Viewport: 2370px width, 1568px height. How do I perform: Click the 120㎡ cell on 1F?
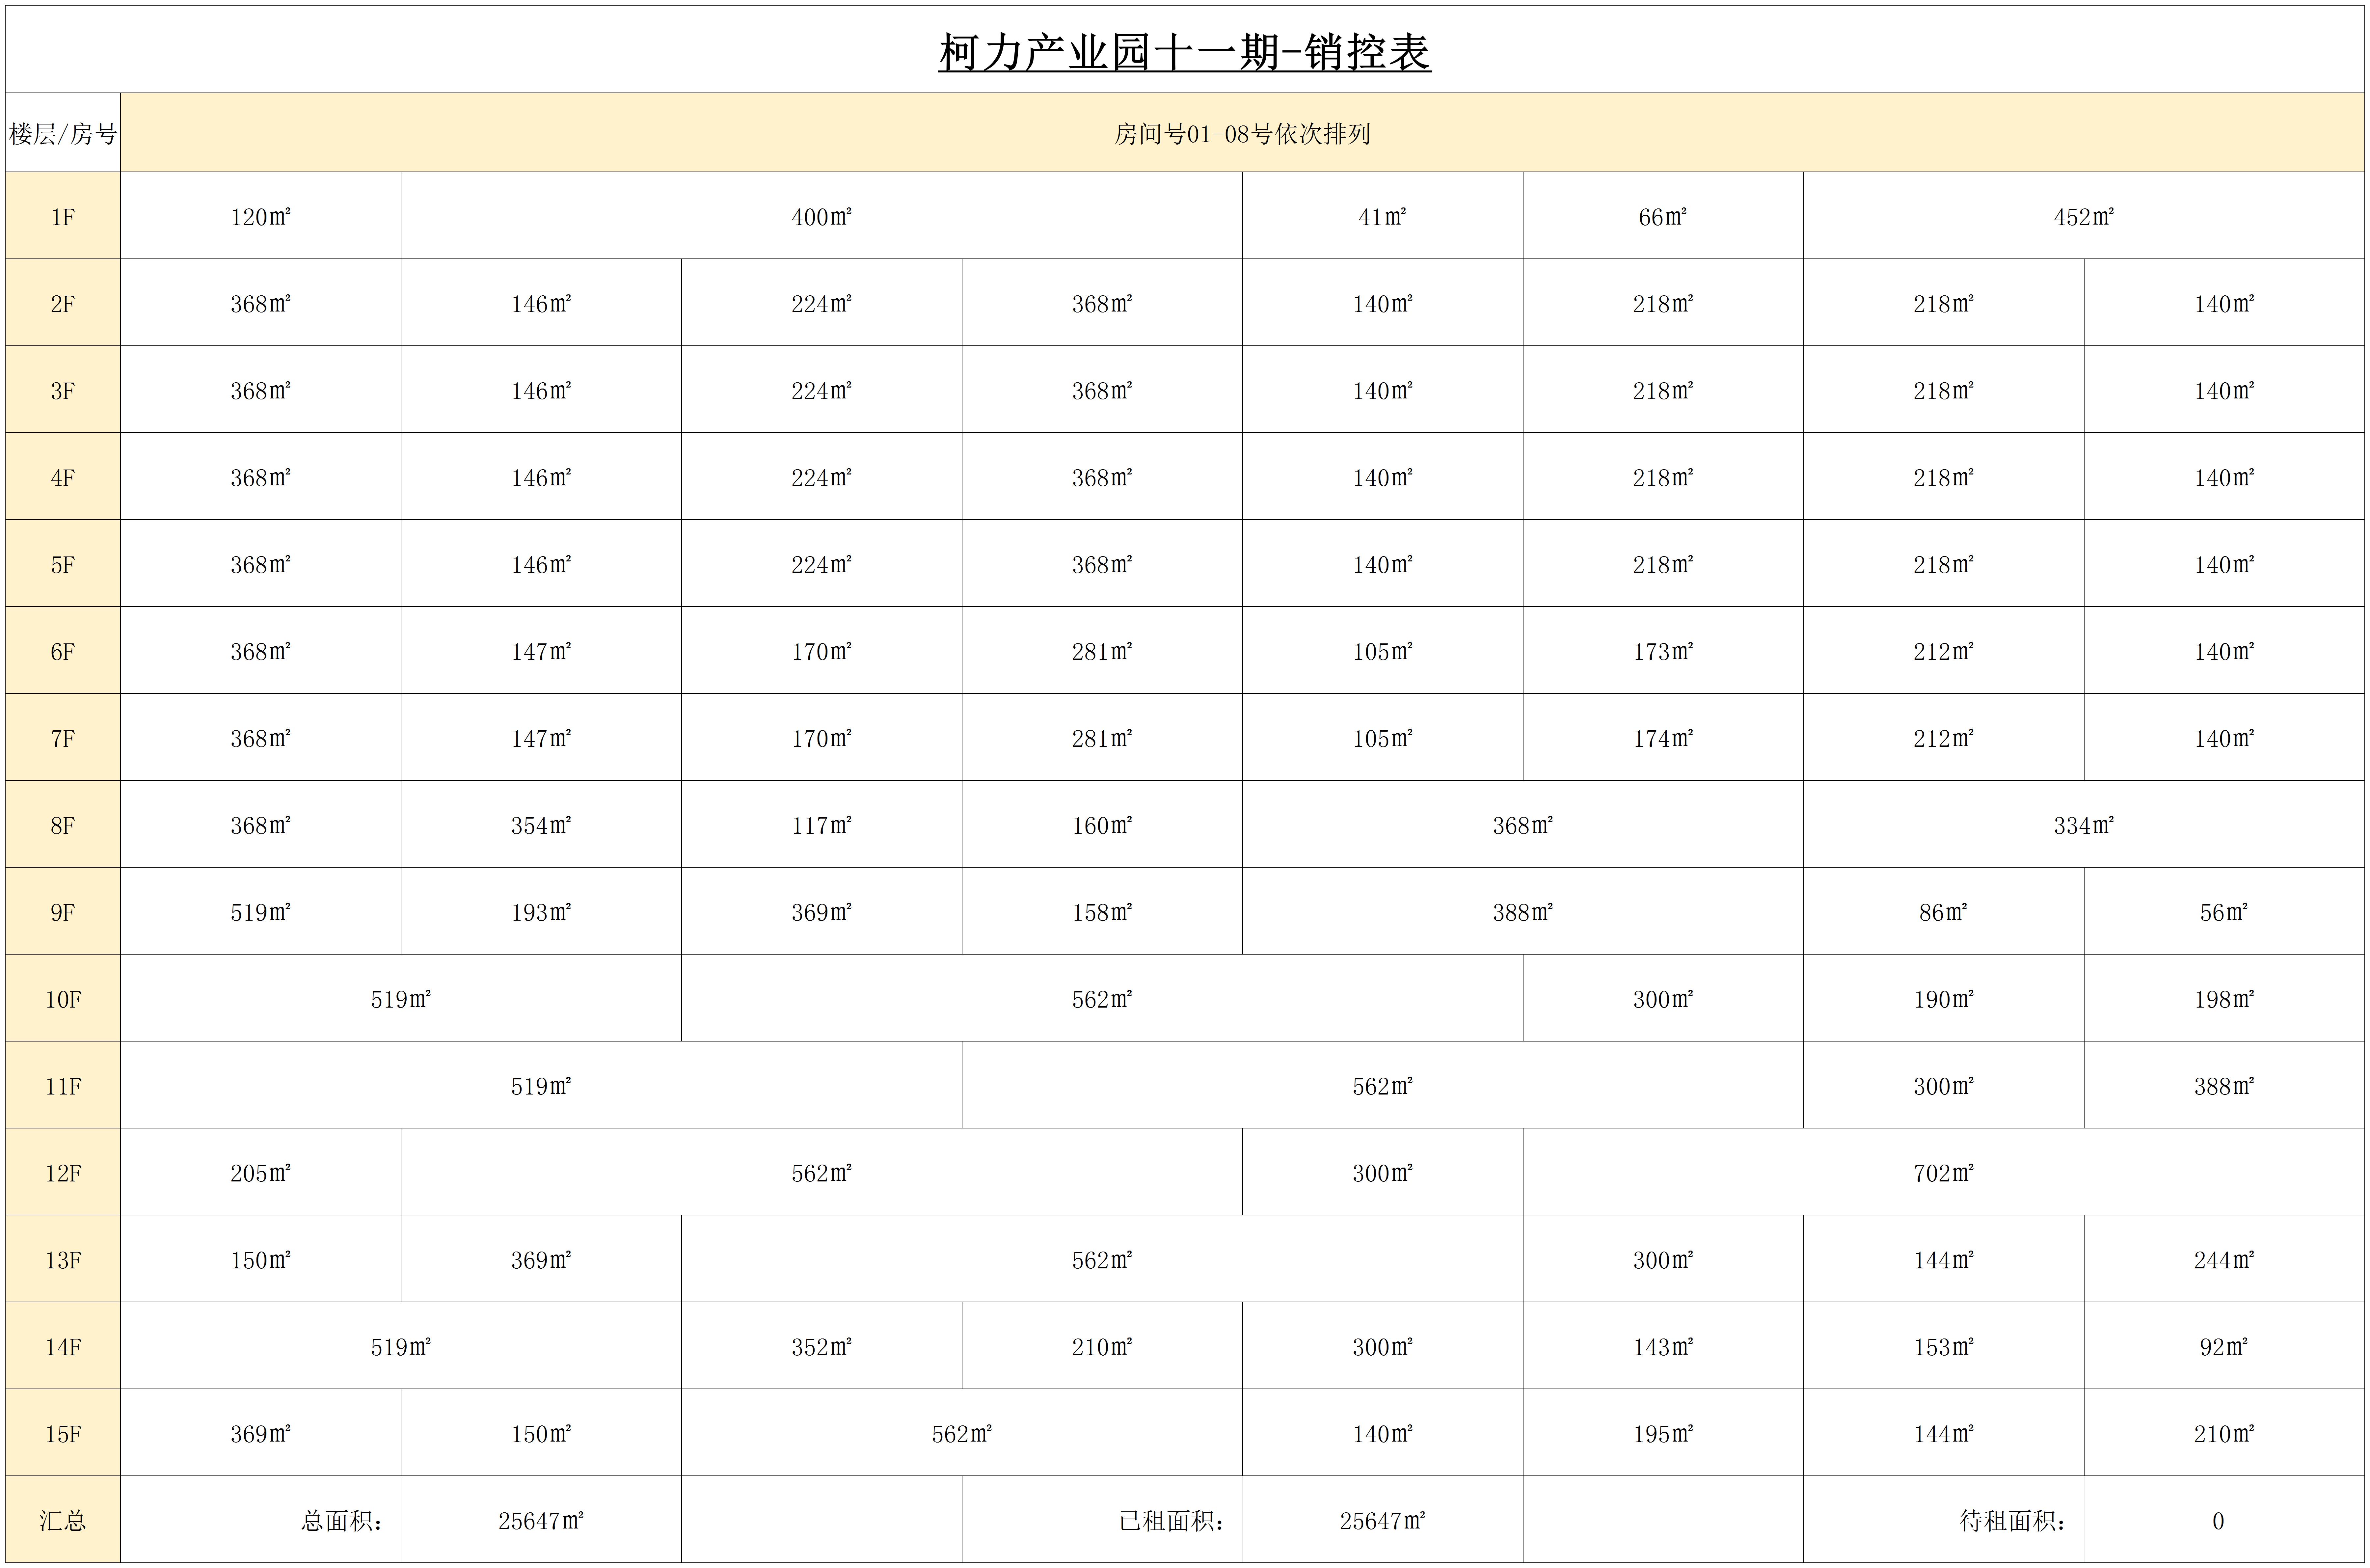coord(261,216)
